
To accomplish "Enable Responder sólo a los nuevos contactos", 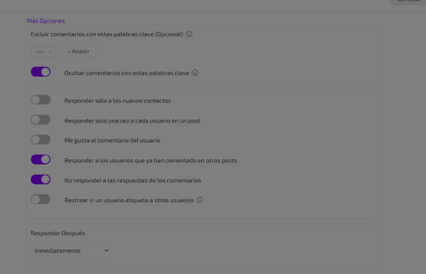I will tap(41, 100).
